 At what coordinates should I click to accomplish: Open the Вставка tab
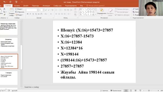17,6
